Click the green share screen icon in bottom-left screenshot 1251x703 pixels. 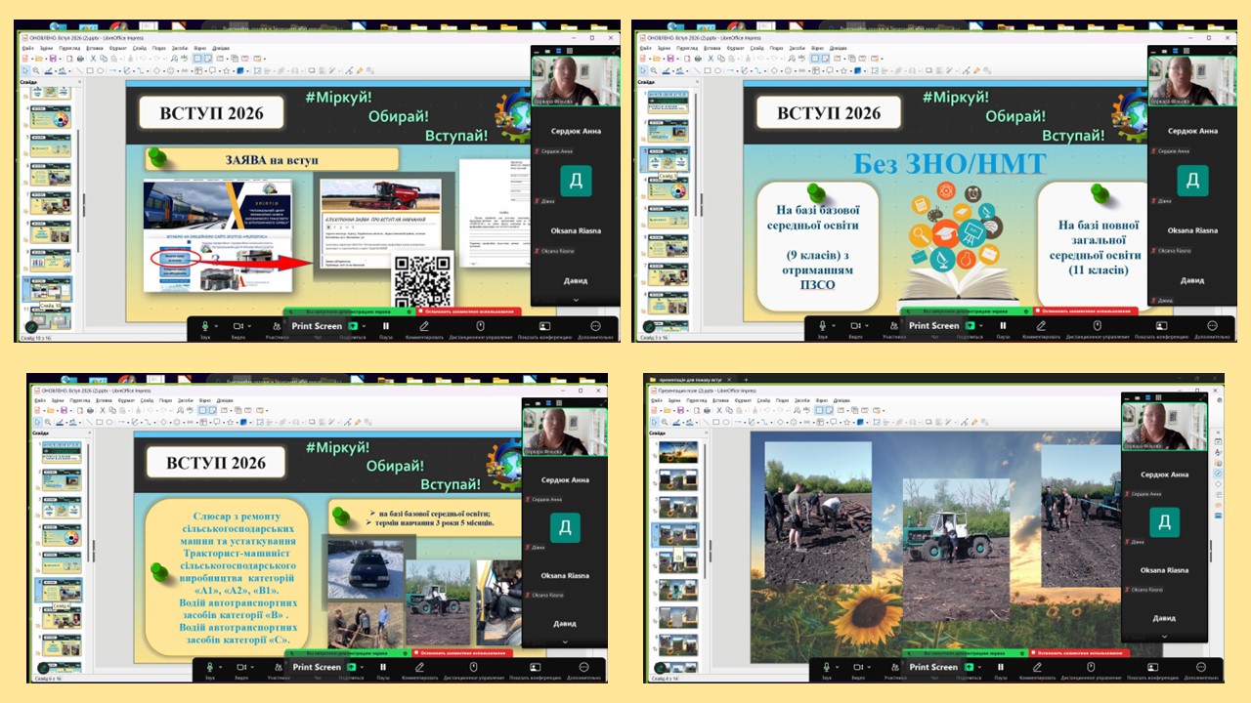click(352, 667)
